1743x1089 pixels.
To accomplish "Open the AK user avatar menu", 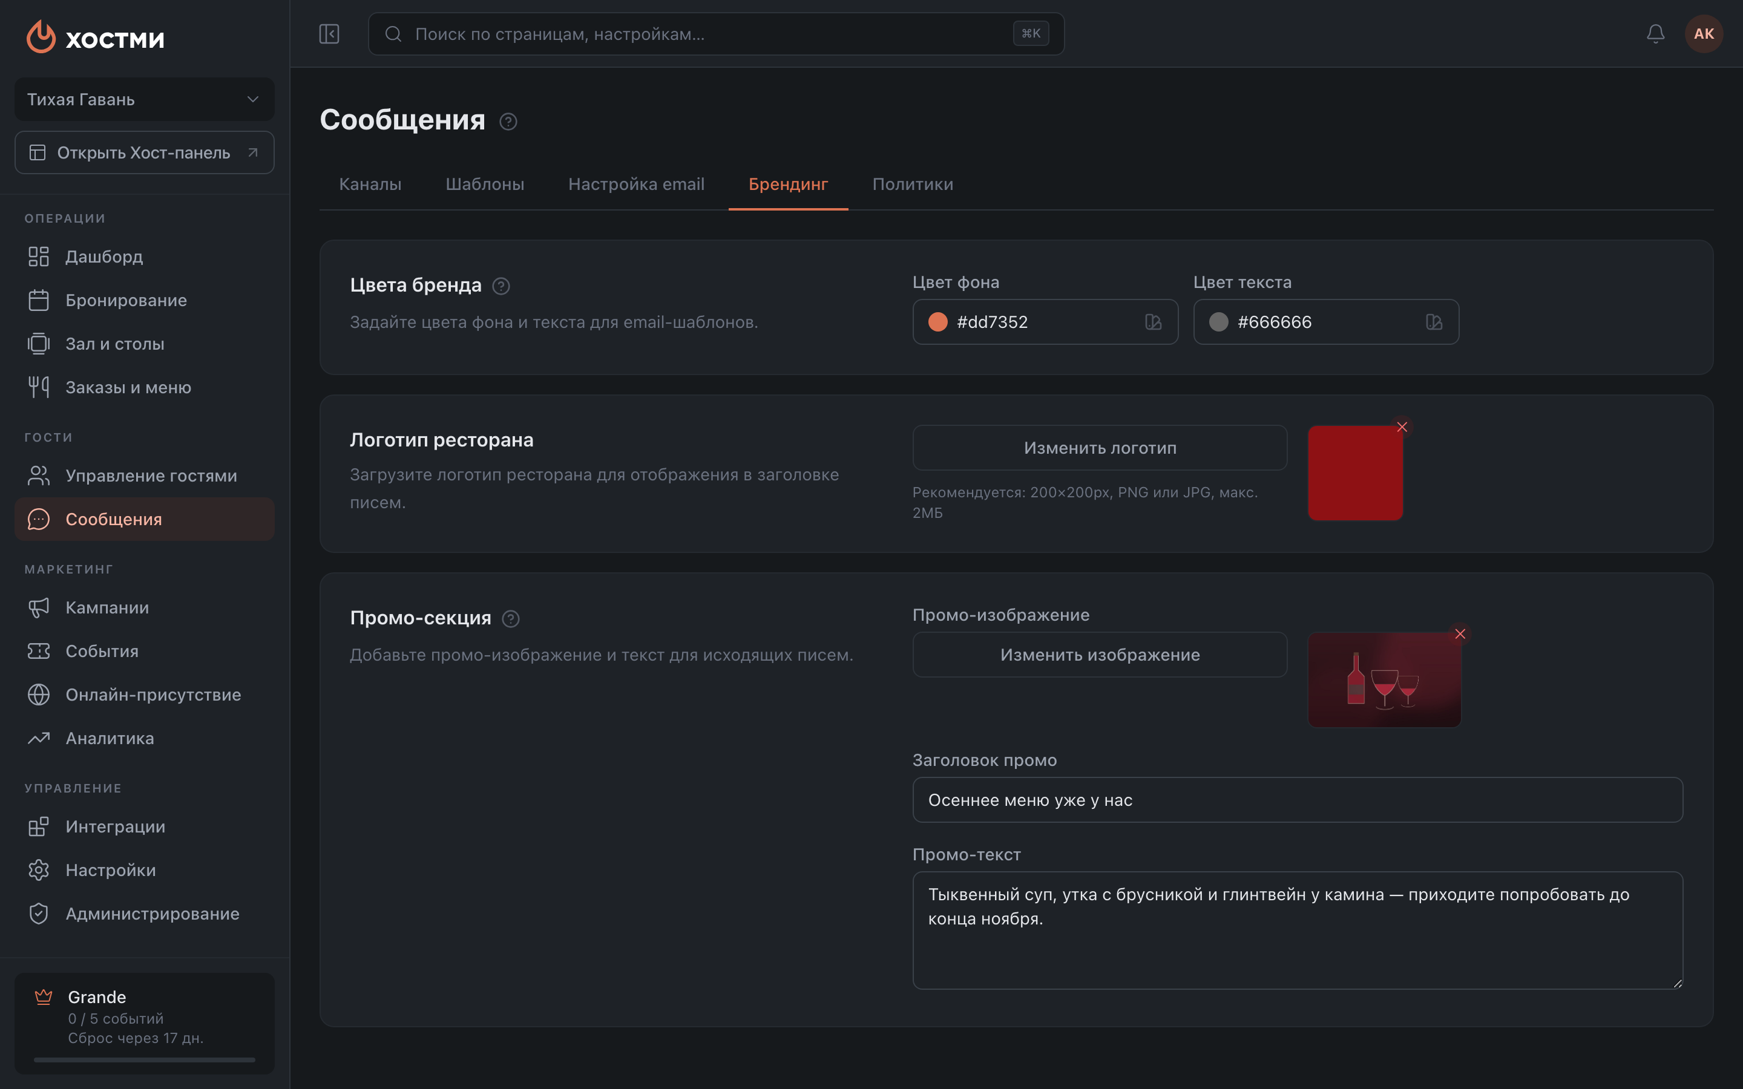I will (x=1704, y=34).
